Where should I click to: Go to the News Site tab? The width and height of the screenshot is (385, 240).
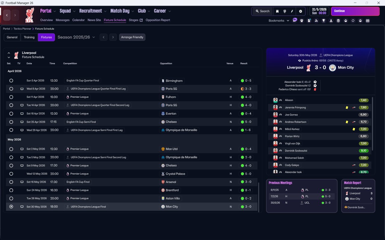pos(94,20)
